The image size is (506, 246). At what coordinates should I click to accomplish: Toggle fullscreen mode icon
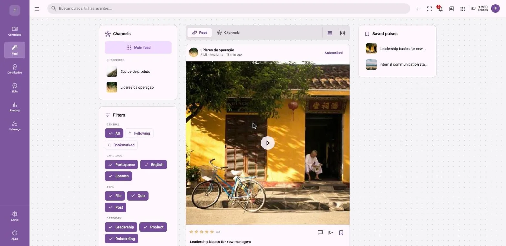point(430,9)
